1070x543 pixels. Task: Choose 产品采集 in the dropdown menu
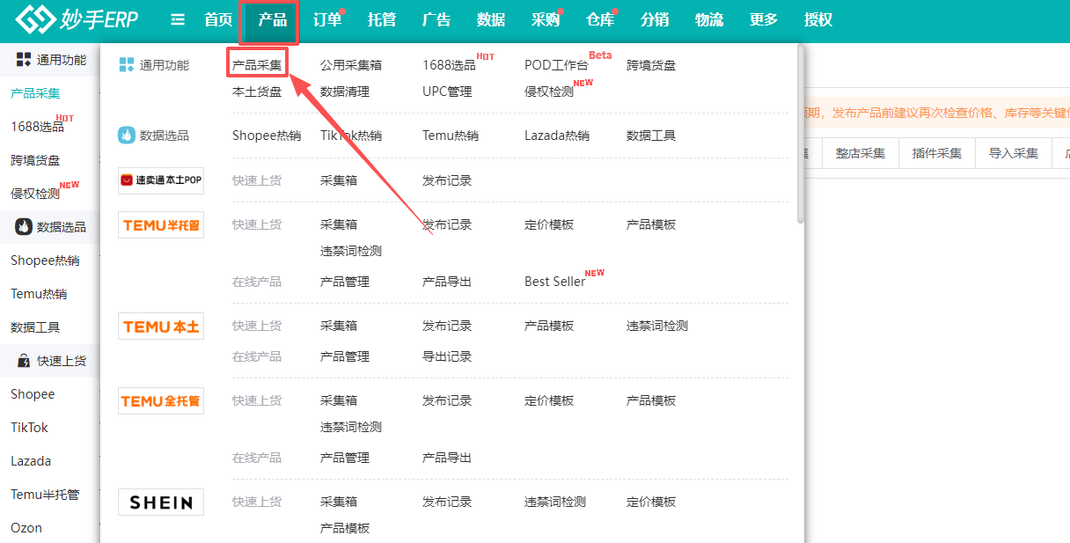tap(257, 65)
